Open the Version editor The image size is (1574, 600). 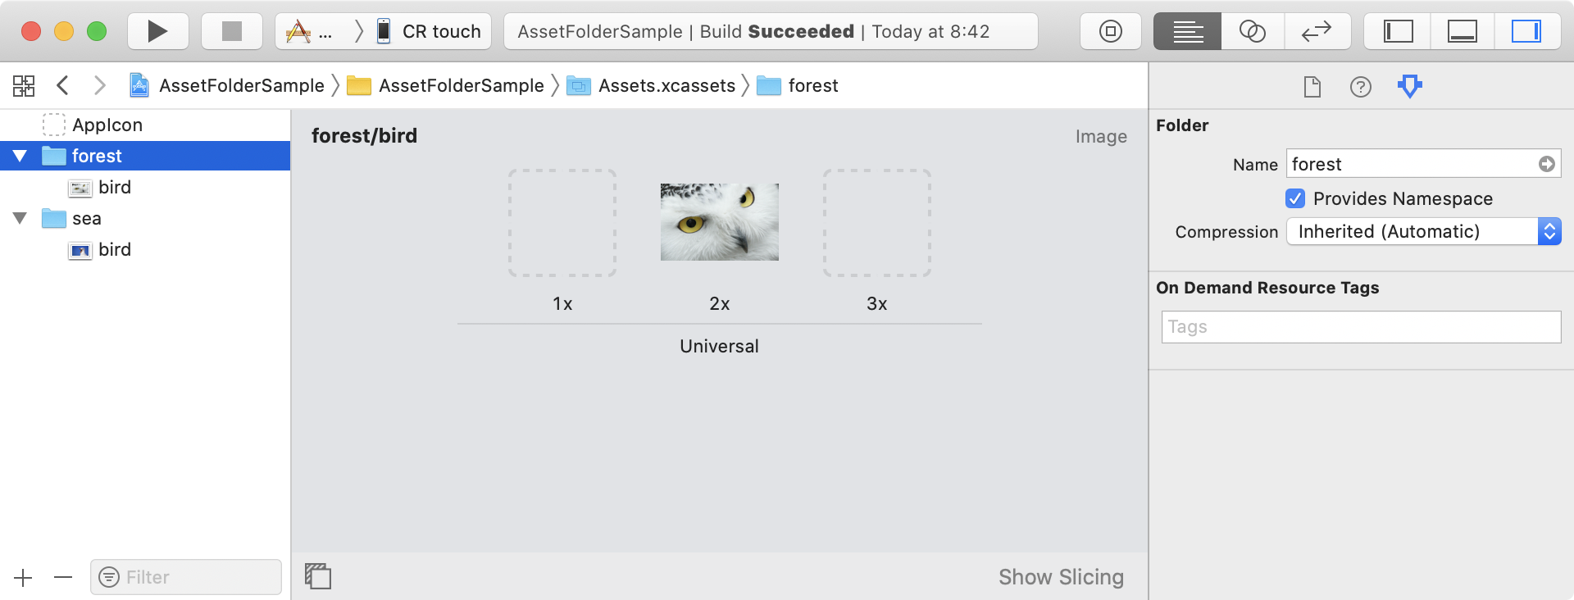tap(1317, 31)
